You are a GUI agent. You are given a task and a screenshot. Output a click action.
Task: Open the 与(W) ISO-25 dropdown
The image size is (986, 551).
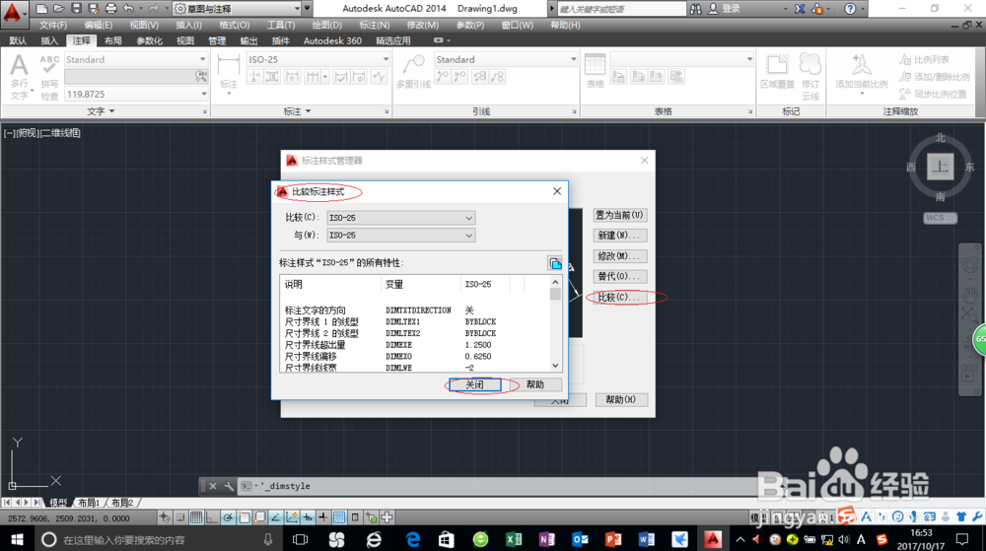tap(401, 235)
